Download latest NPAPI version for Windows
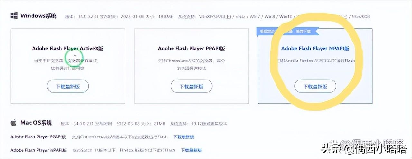Viewport: 412px width, 159px height. pos(315,86)
